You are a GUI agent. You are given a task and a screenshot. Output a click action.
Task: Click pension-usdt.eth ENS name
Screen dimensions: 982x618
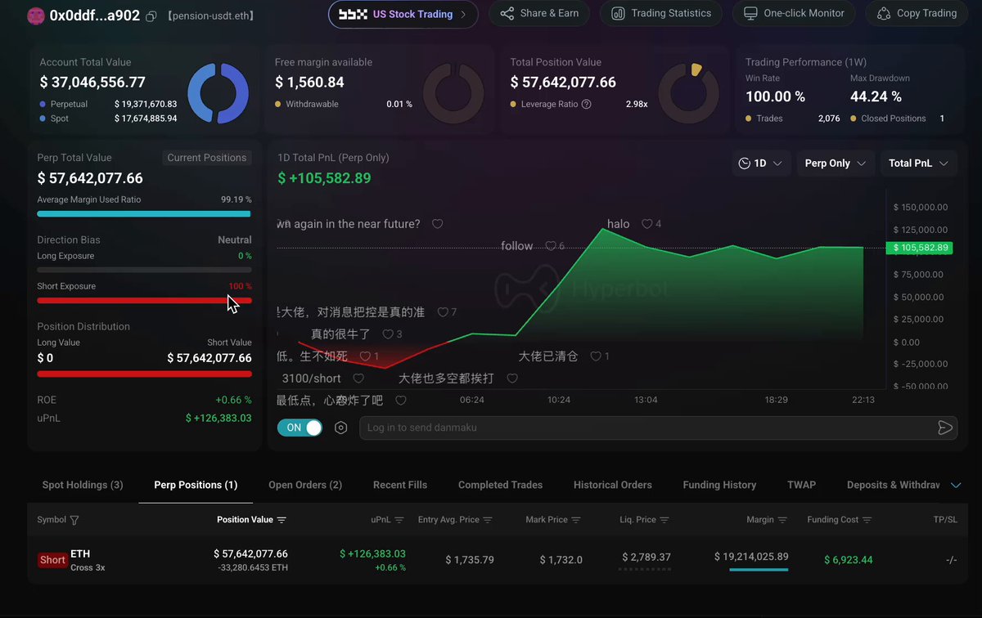click(x=212, y=16)
